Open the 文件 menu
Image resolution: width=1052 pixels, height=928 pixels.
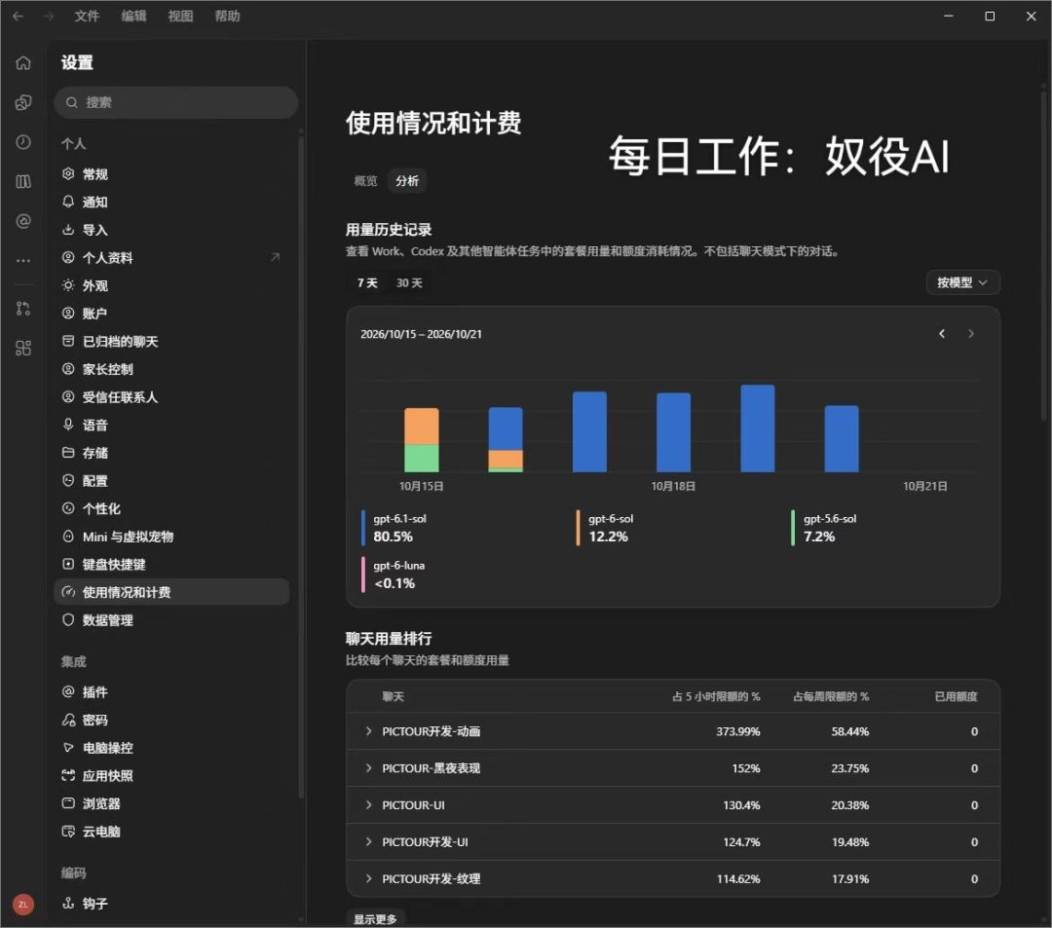tap(87, 17)
